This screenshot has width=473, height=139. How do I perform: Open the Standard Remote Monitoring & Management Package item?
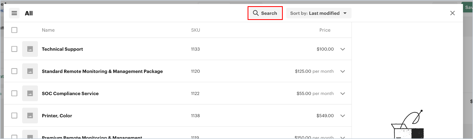tap(102, 71)
